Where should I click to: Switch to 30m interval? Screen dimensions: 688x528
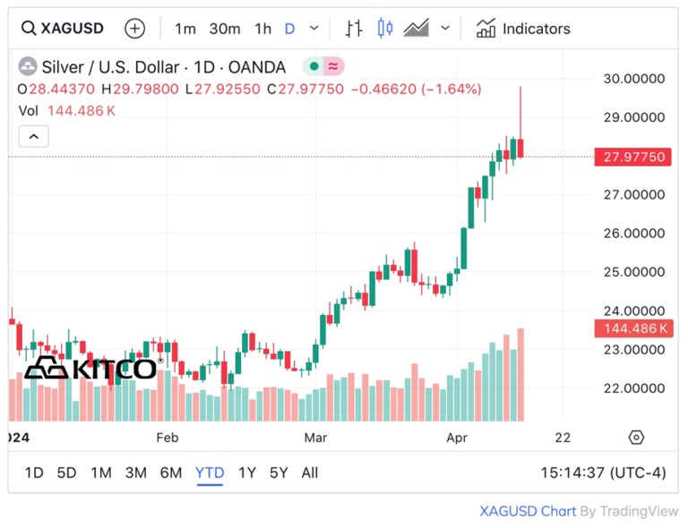point(225,29)
